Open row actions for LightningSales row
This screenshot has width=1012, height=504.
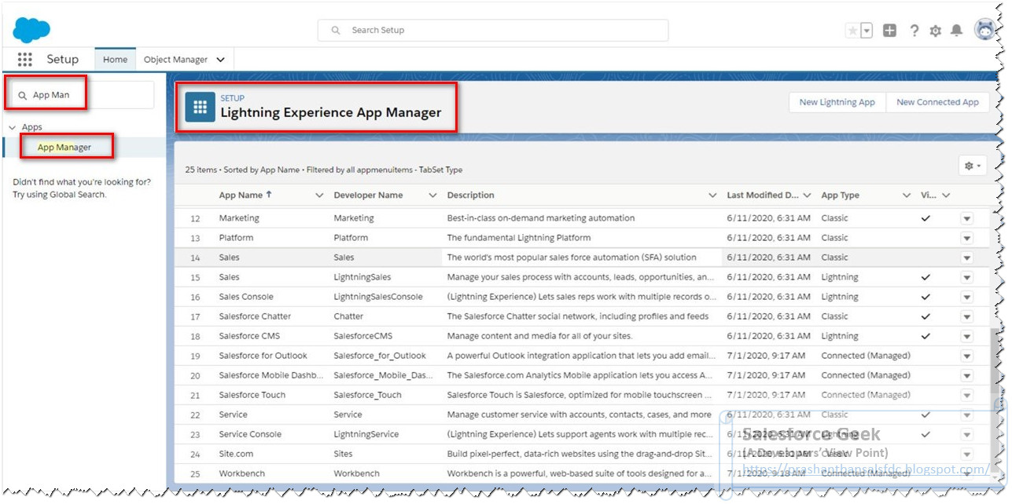(966, 277)
